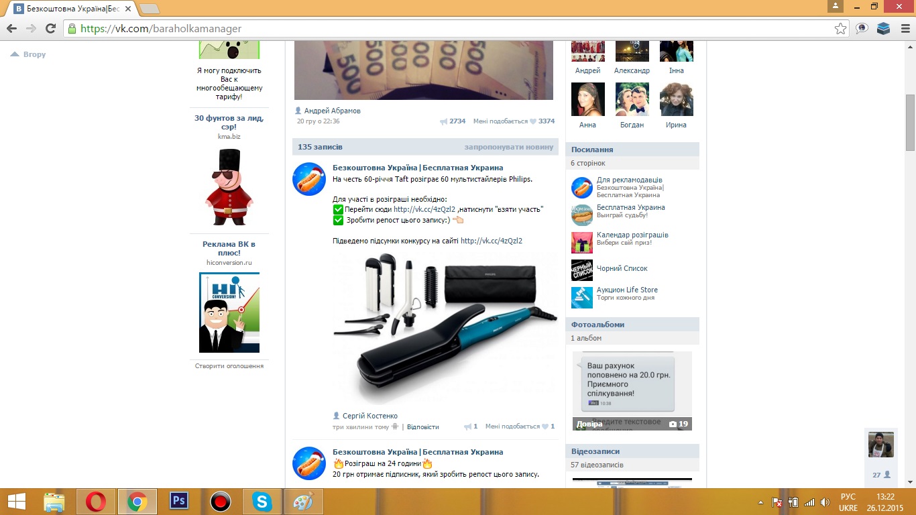Reload the page with the refresh icon
This screenshot has height=515, width=916.
[x=50, y=29]
